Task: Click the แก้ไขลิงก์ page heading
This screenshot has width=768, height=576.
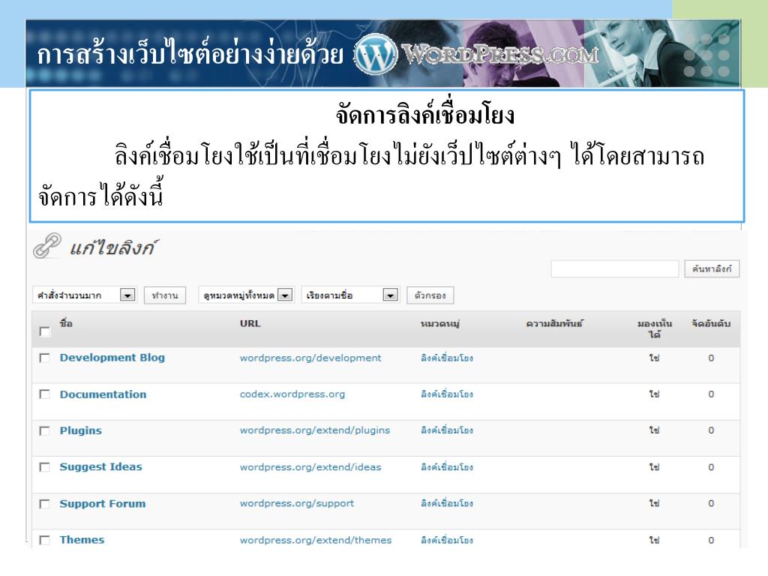Action: [114, 247]
